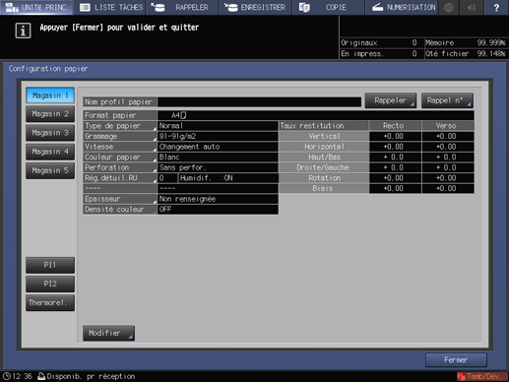Switch to LISTE TACHES tab

click(111, 7)
